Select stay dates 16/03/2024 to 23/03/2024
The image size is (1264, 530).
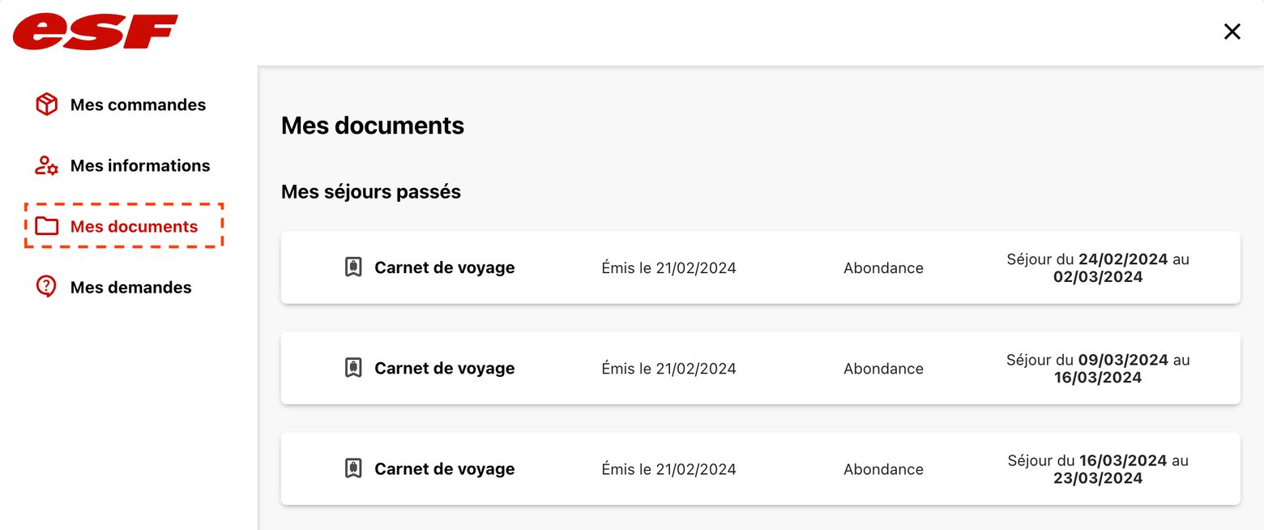tap(1098, 469)
